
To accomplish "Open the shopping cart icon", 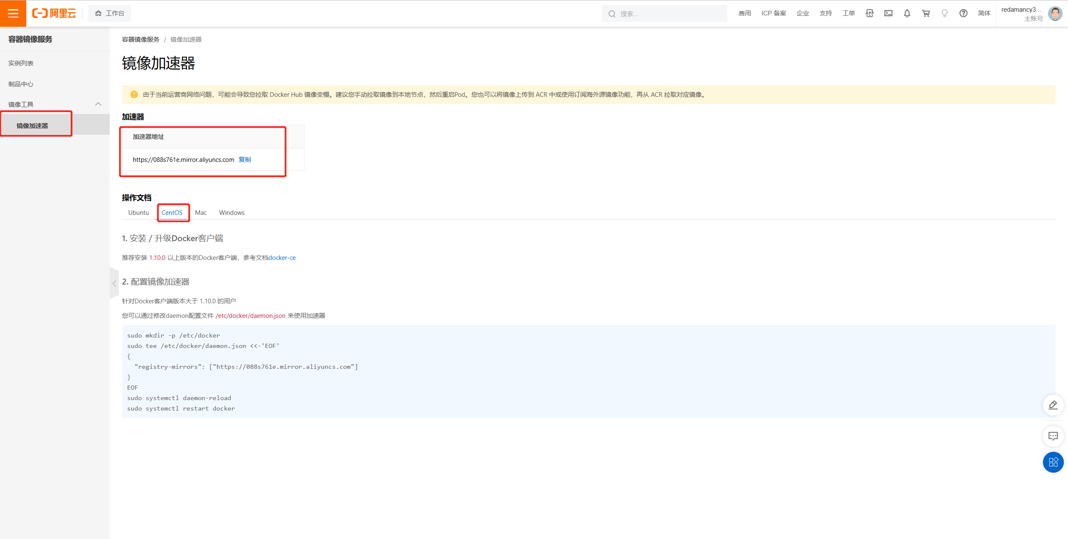I will pos(926,13).
